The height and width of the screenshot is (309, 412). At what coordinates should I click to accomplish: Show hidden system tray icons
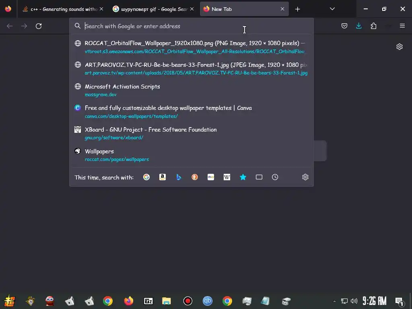(x=334, y=301)
